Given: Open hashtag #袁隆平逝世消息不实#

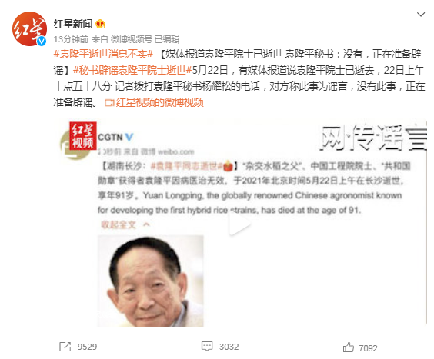Looking at the screenshot, I should (x=103, y=54).
